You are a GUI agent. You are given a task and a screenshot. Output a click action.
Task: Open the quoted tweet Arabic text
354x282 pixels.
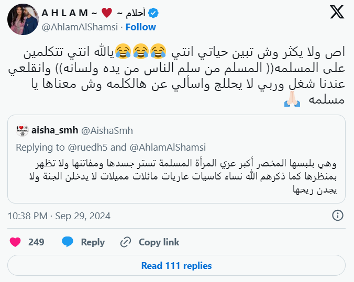click(x=183, y=176)
